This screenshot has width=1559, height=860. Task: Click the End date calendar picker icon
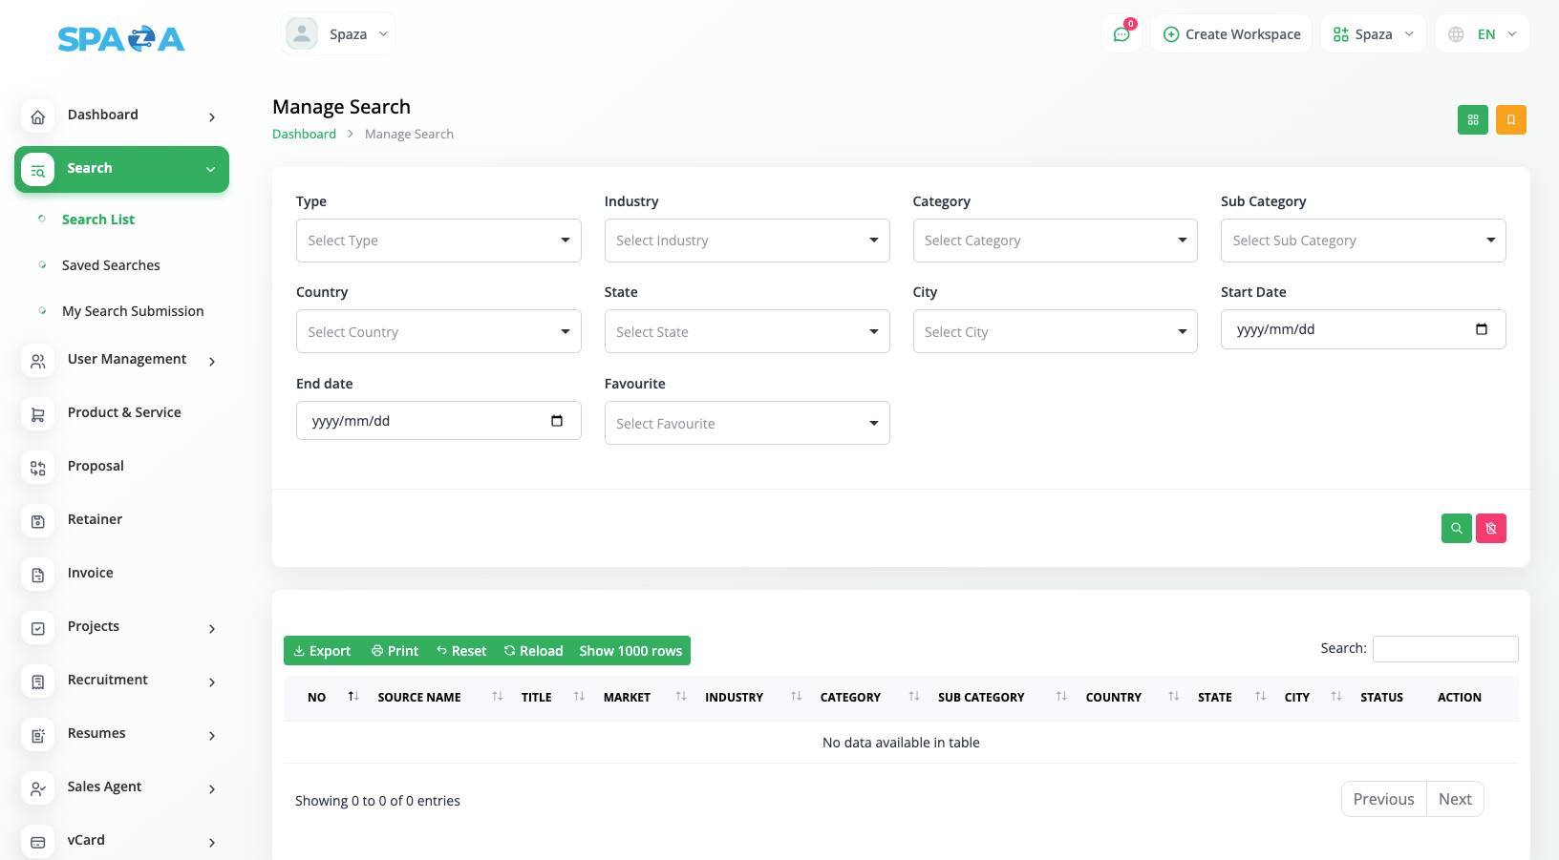[557, 421]
